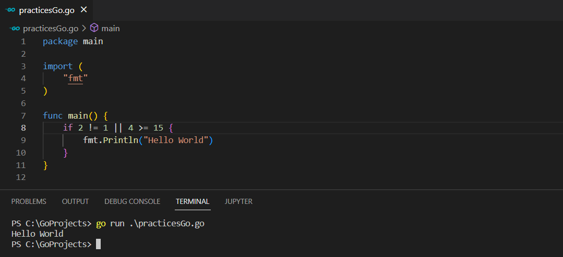
Task: Click the Go file icon in the editor tab
Action: 10,10
